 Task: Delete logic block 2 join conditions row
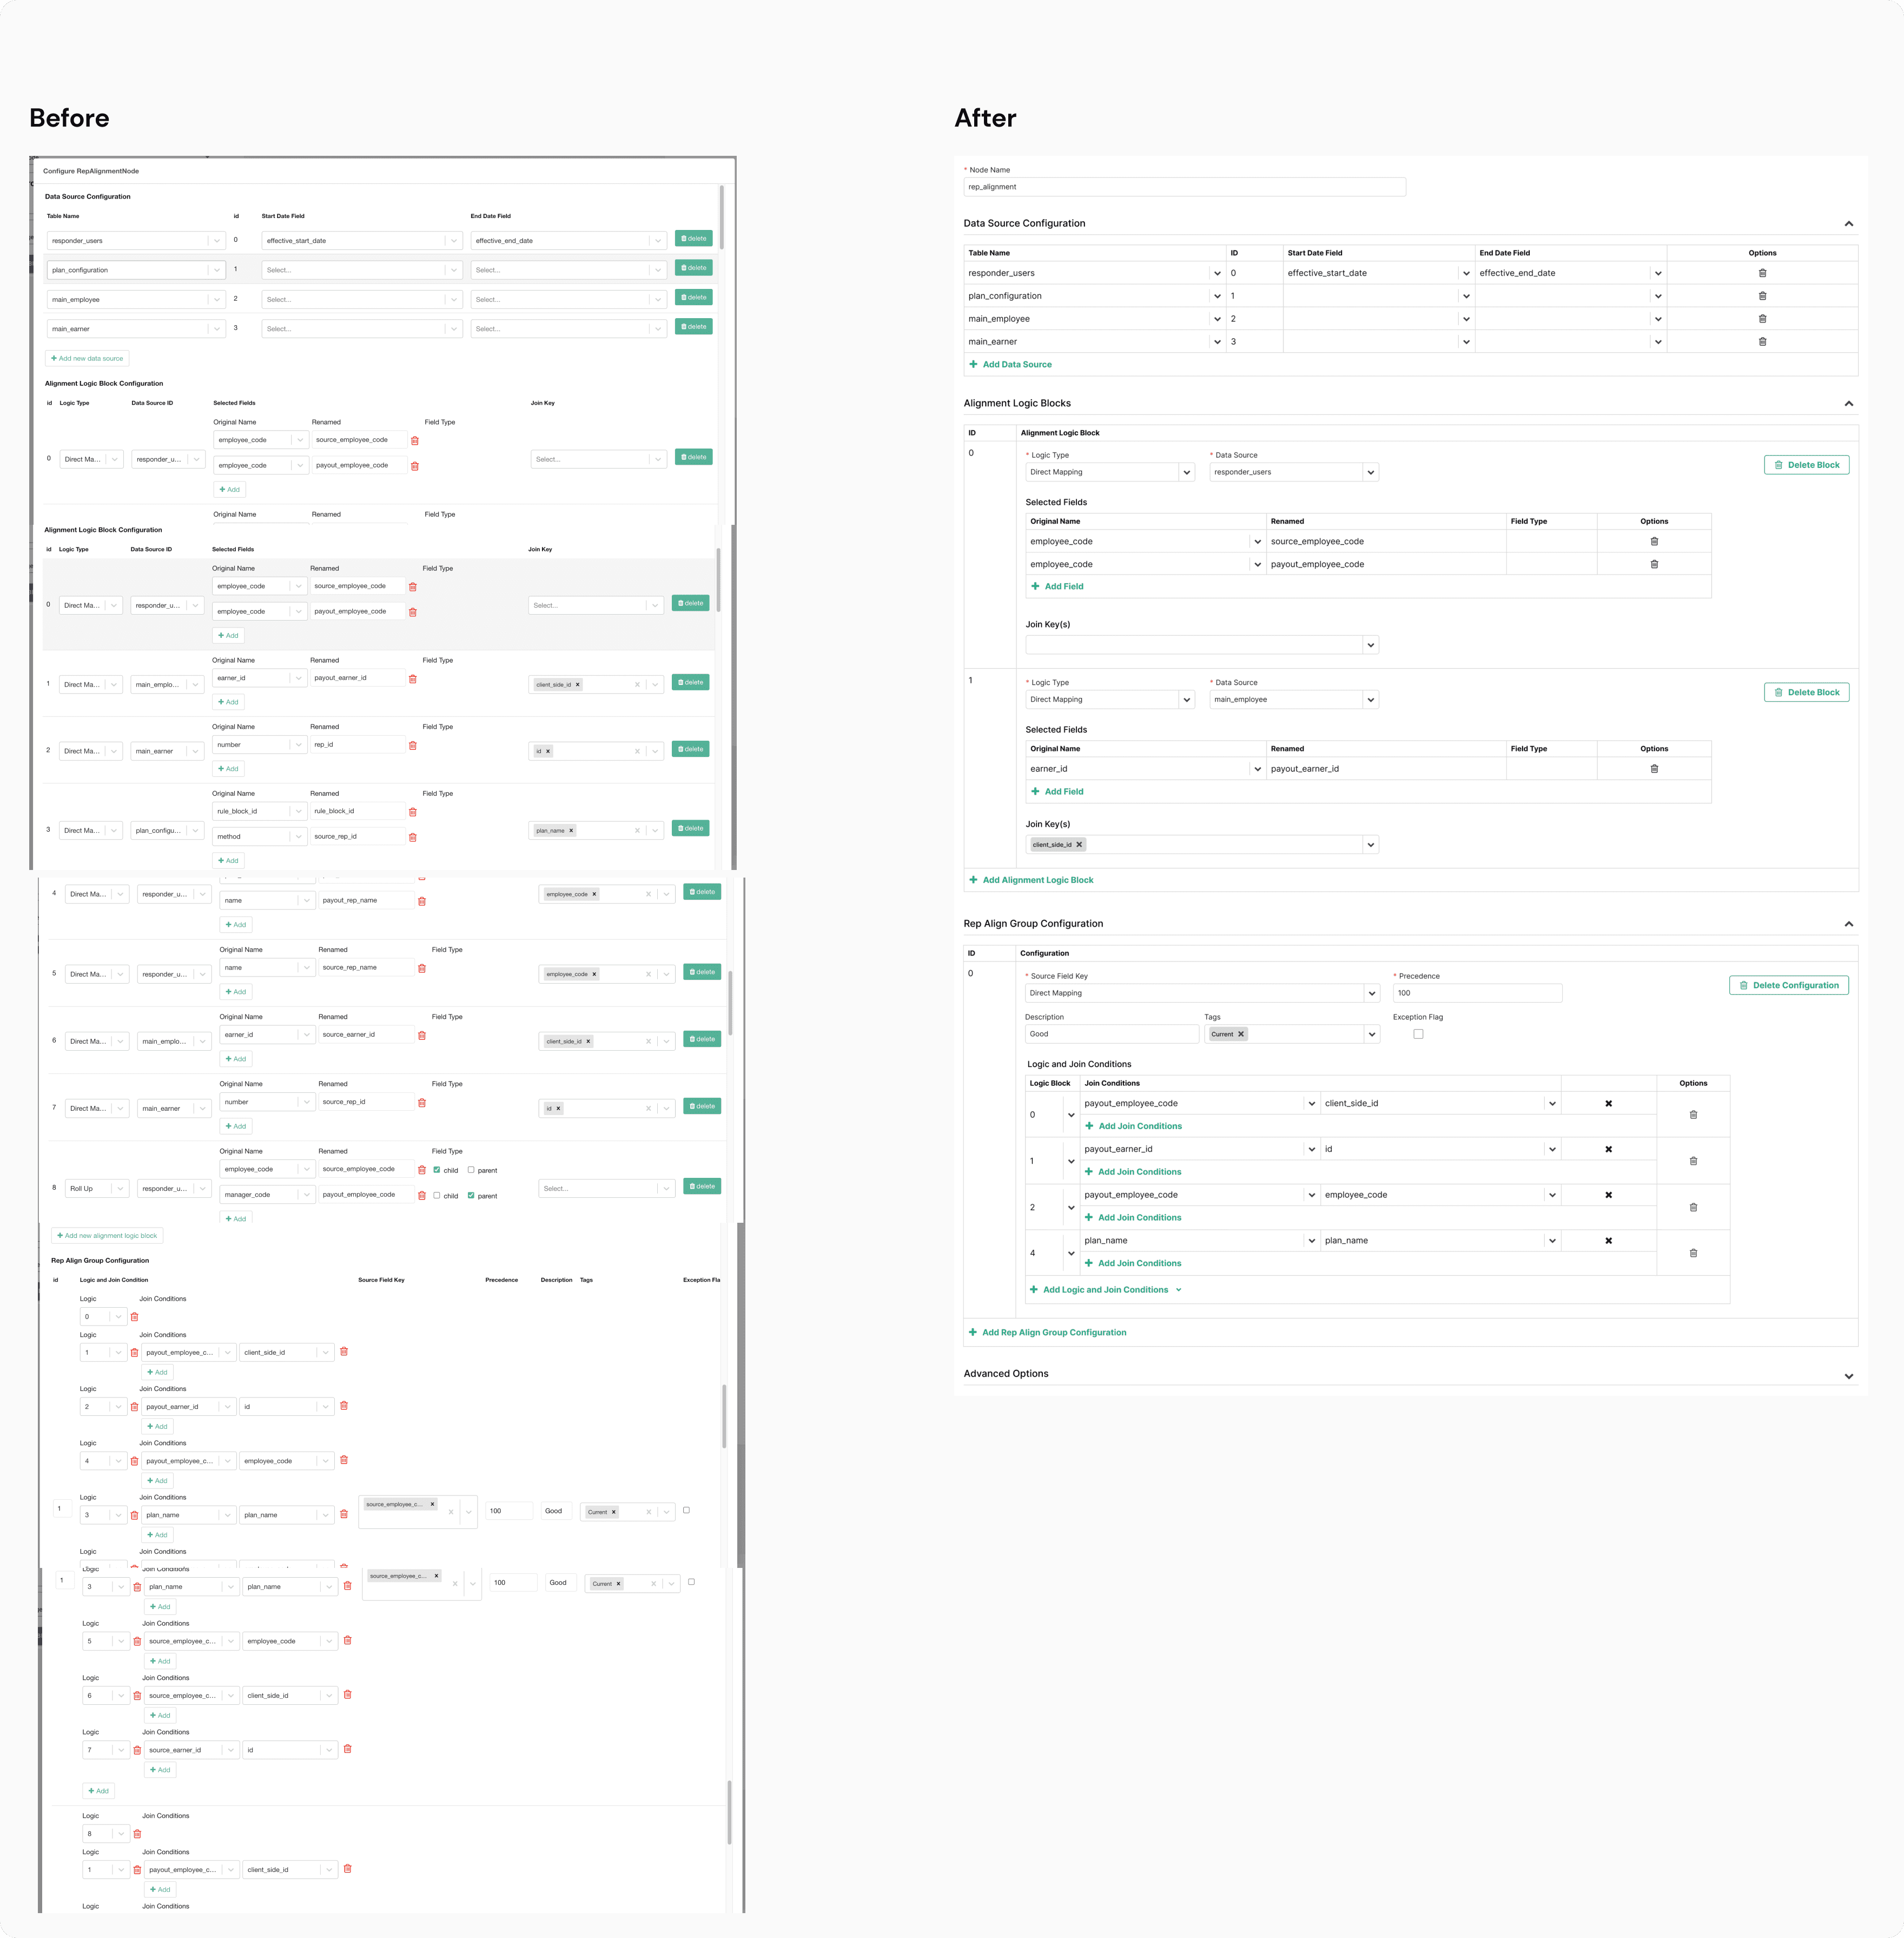coord(1693,1207)
